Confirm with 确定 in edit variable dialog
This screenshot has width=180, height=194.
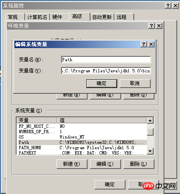(x=102, y=83)
